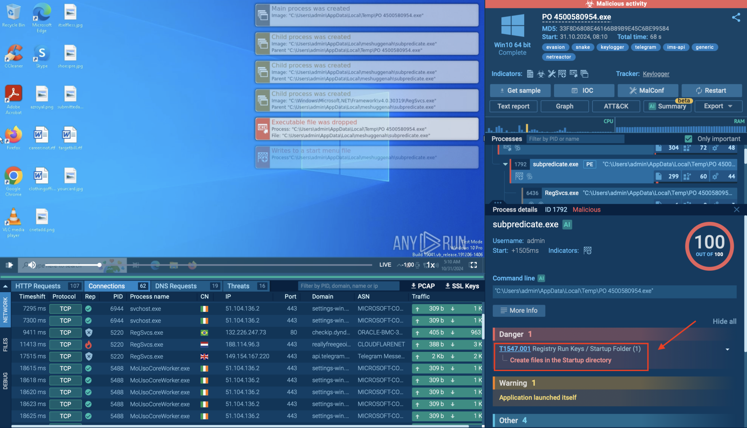Expand the T1547.001 Registry Run Keys entry
Screen dimensions: 747x428
pos(727,350)
